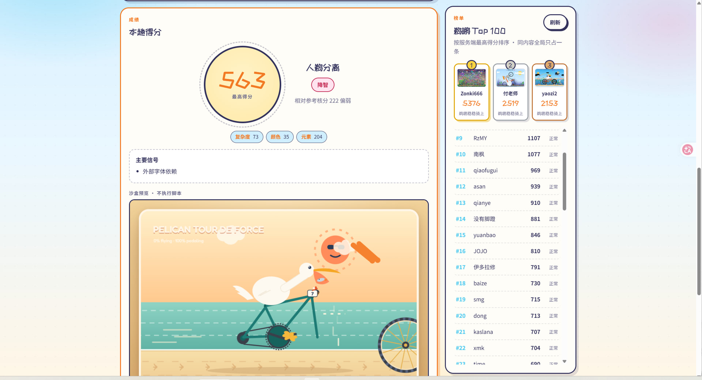Click the 本趟得分 heading
The height and width of the screenshot is (380, 702).
(145, 33)
